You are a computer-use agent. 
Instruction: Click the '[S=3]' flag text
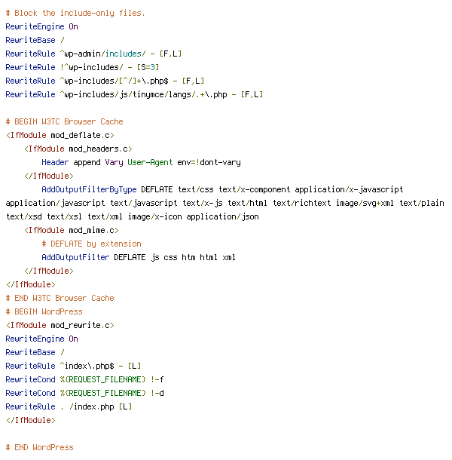pyautogui.click(x=148, y=67)
